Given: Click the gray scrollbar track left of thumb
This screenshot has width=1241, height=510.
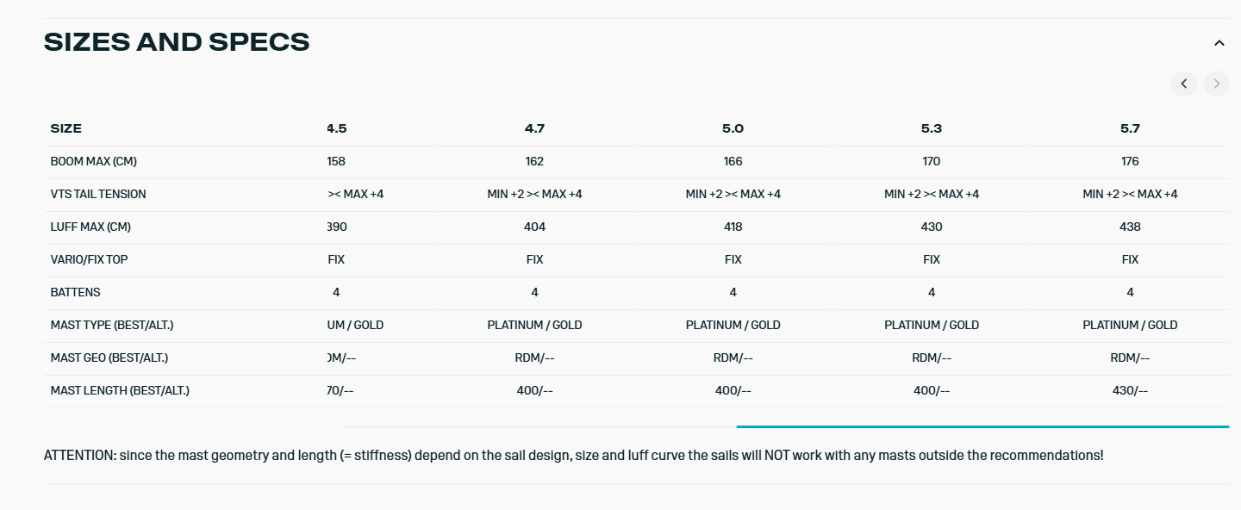Looking at the screenshot, I should tap(539, 426).
